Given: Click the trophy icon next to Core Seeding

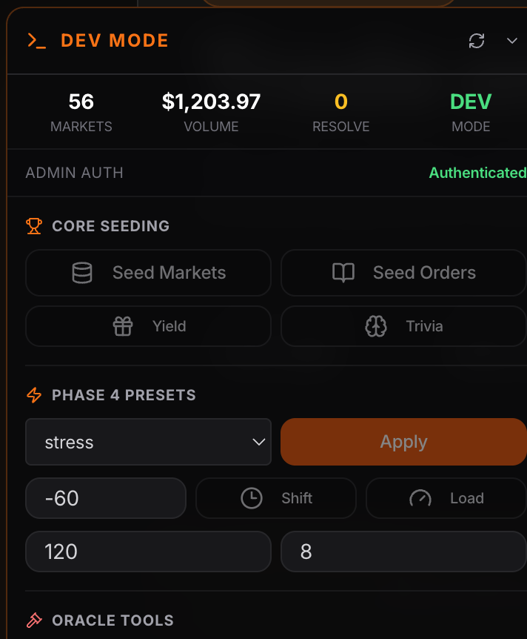Looking at the screenshot, I should click(34, 226).
